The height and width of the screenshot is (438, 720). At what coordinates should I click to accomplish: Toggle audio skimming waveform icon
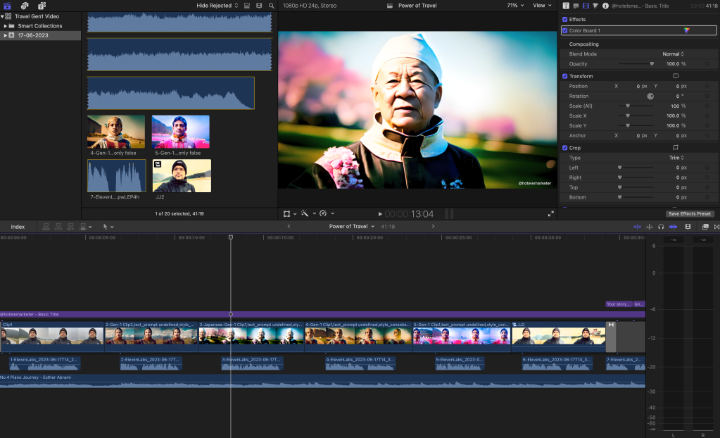(x=650, y=227)
